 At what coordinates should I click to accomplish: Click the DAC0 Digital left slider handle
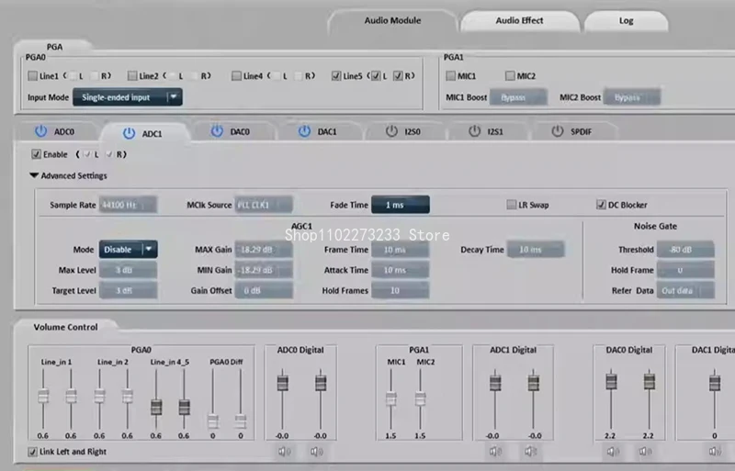[611, 382]
